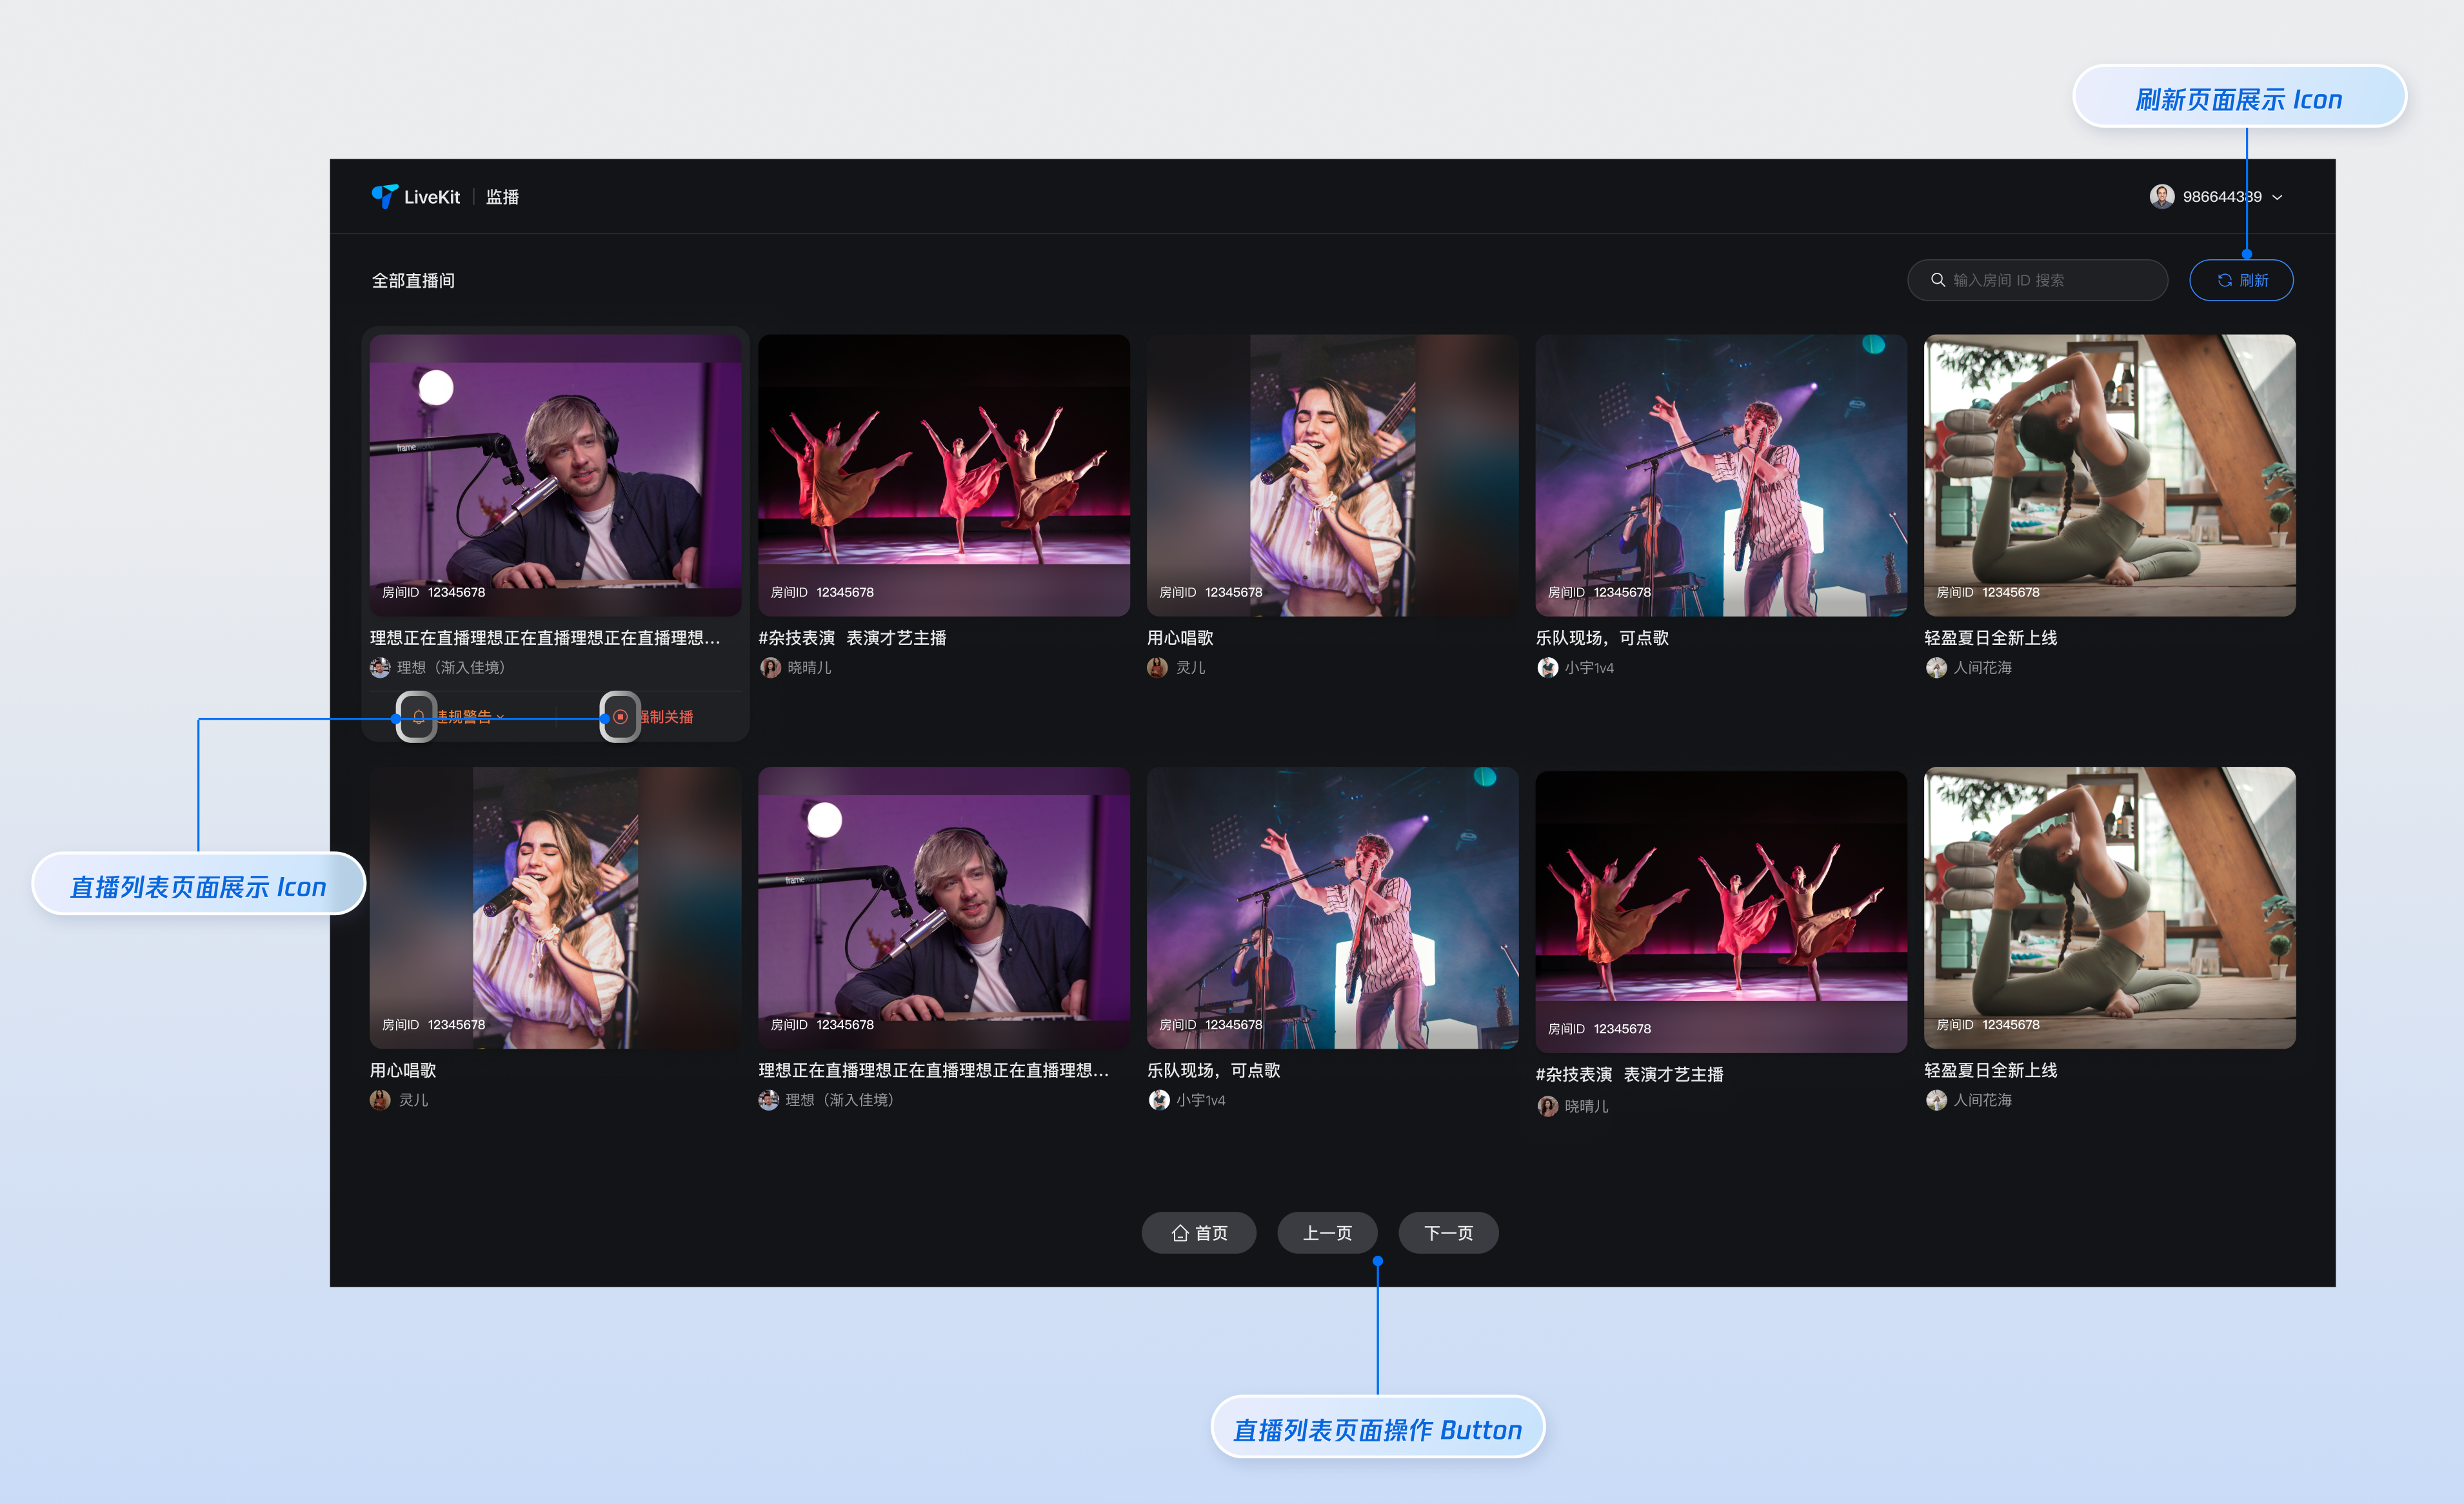Click the LiveKit logo icon

(x=383, y=196)
